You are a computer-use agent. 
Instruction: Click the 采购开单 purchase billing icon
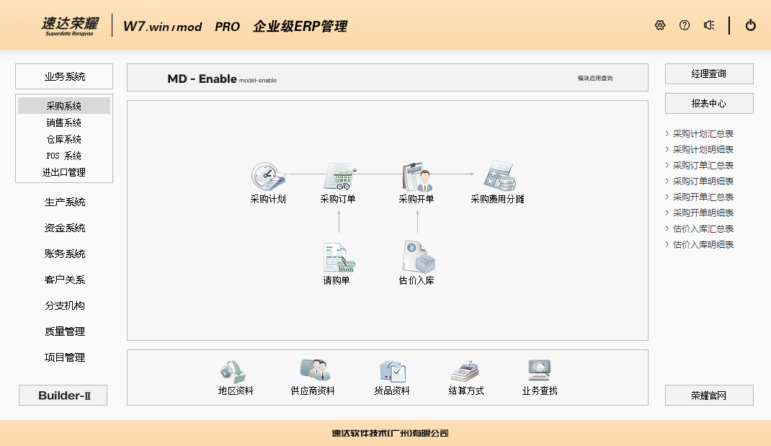pyautogui.click(x=416, y=177)
